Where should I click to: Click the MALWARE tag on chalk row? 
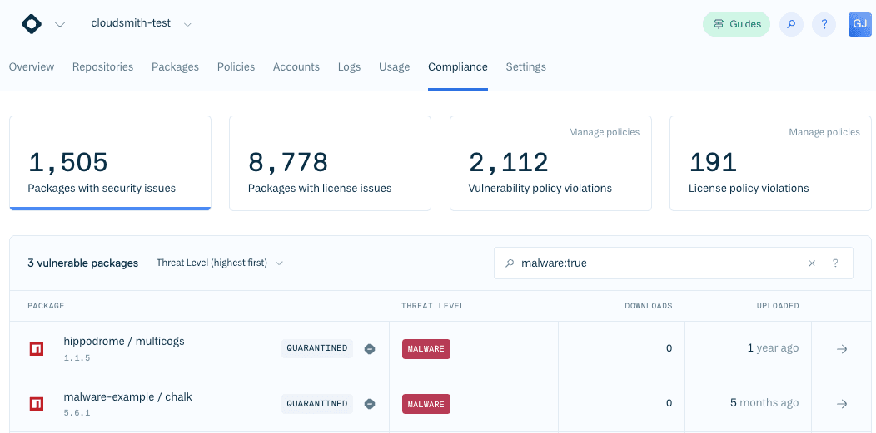pyautogui.click(x=426, y=404)
